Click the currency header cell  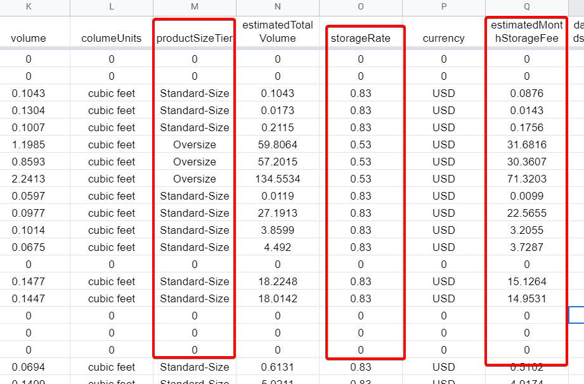443,38
